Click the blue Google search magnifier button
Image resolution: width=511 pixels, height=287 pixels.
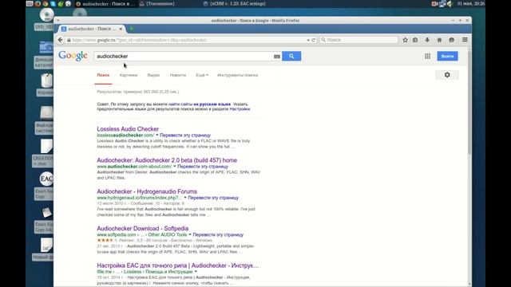291,56
